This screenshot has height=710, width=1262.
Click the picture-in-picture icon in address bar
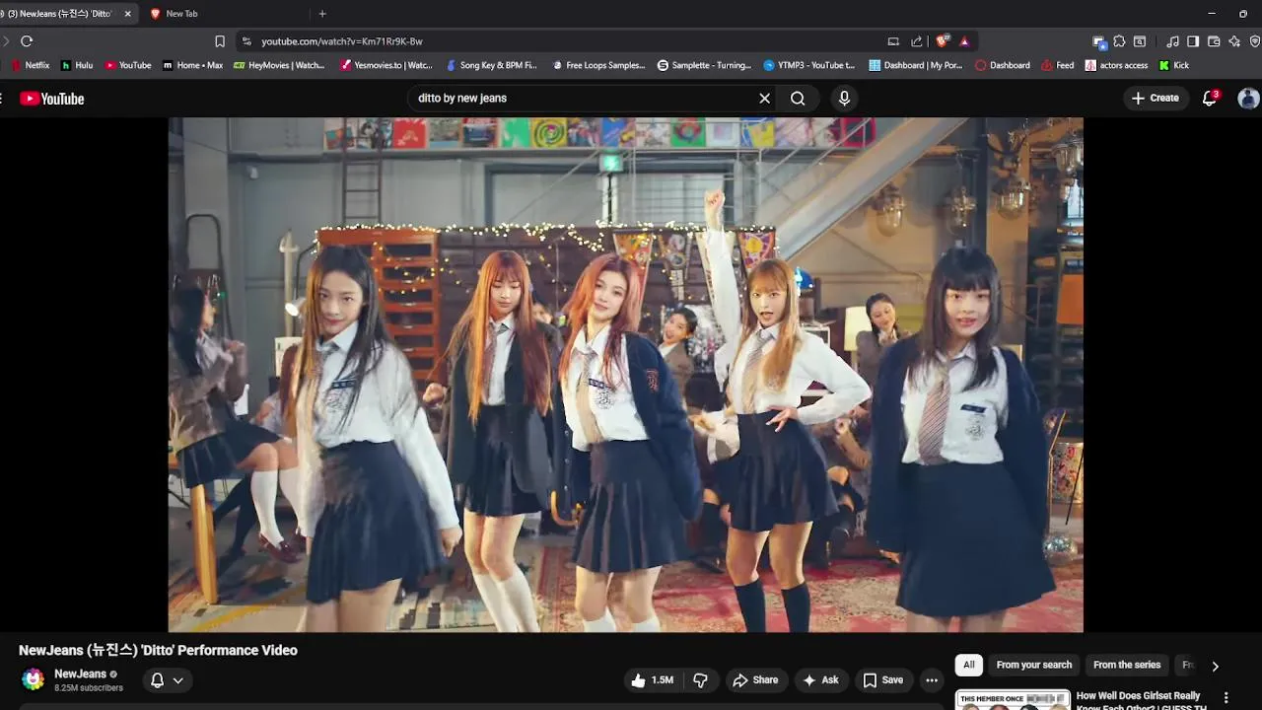893,41
